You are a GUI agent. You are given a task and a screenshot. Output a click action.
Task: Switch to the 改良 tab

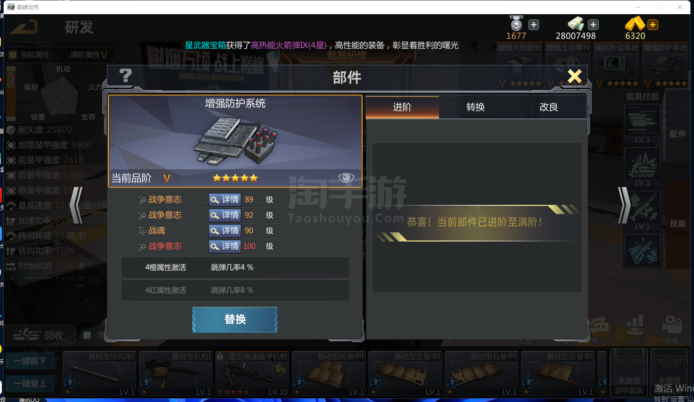coord(549,107)
